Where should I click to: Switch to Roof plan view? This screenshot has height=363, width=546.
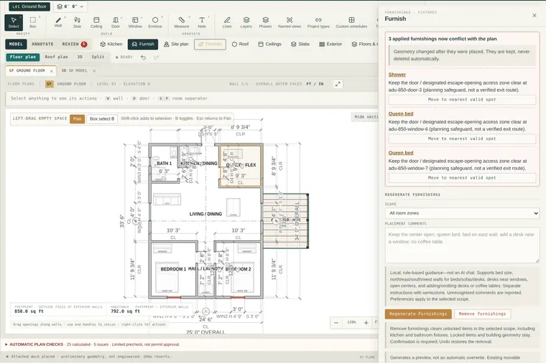57,57
